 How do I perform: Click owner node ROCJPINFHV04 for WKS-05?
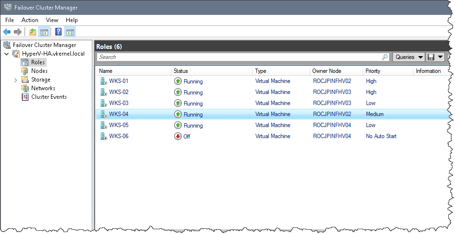(x=332, y=125)
